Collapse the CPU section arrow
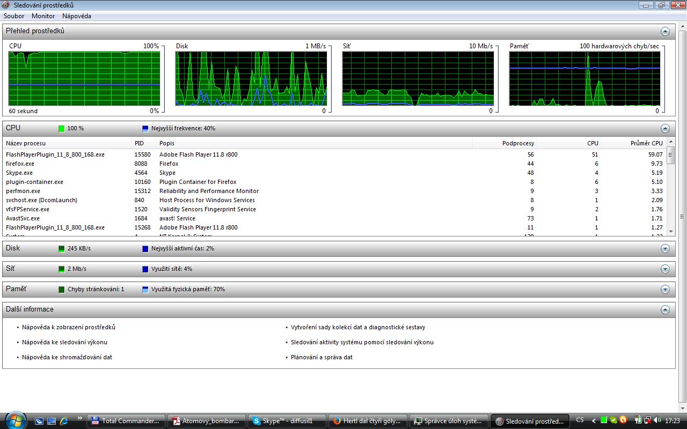The width and height of the screenshot is (687, 429). (x=665, y=128)
